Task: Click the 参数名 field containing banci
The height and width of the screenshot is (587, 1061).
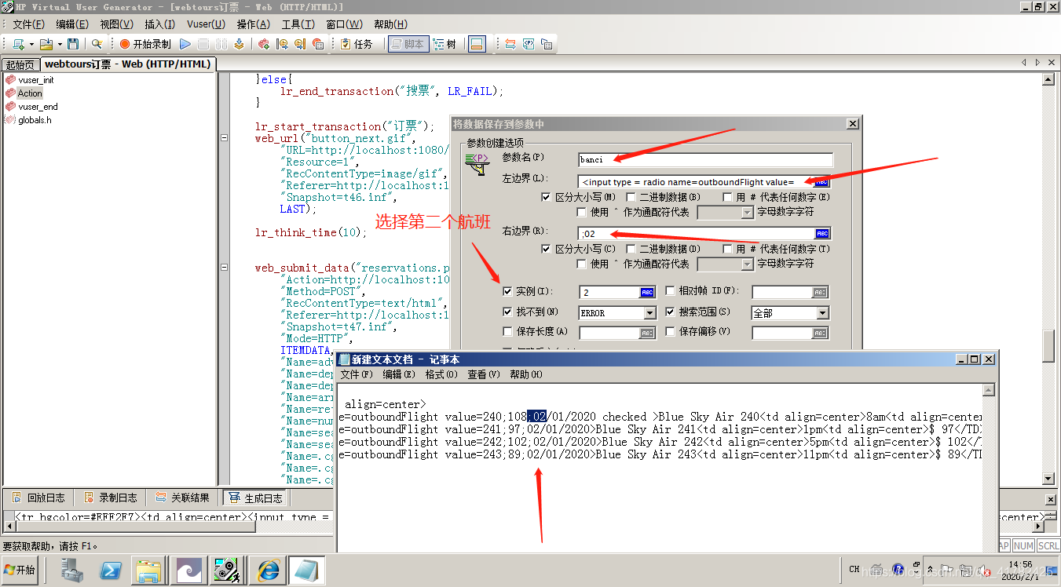Action: coord(704,159)
